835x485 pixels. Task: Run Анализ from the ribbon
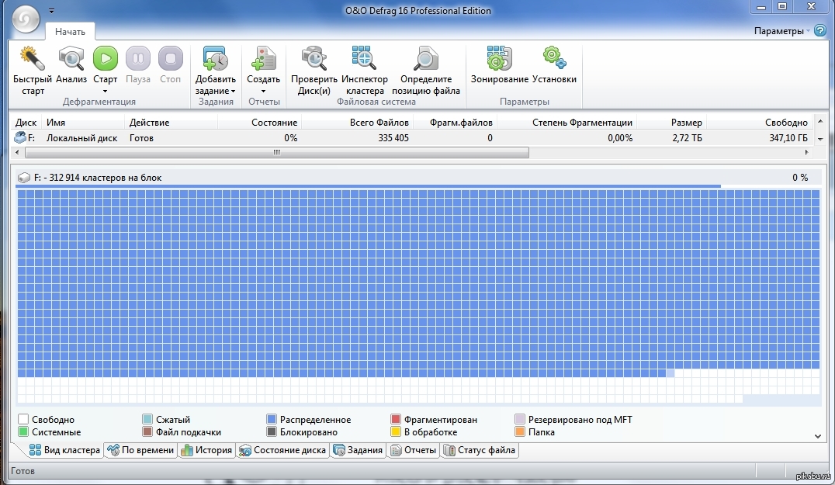point(71,59)
